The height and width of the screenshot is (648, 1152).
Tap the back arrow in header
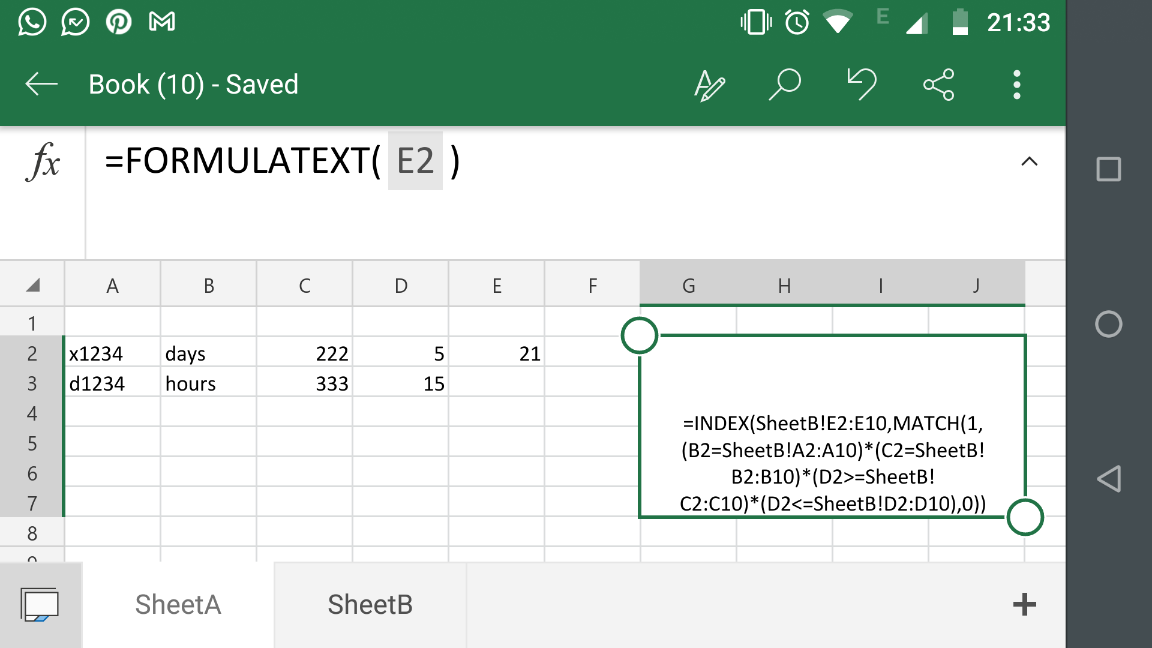(x=41, y=84)
